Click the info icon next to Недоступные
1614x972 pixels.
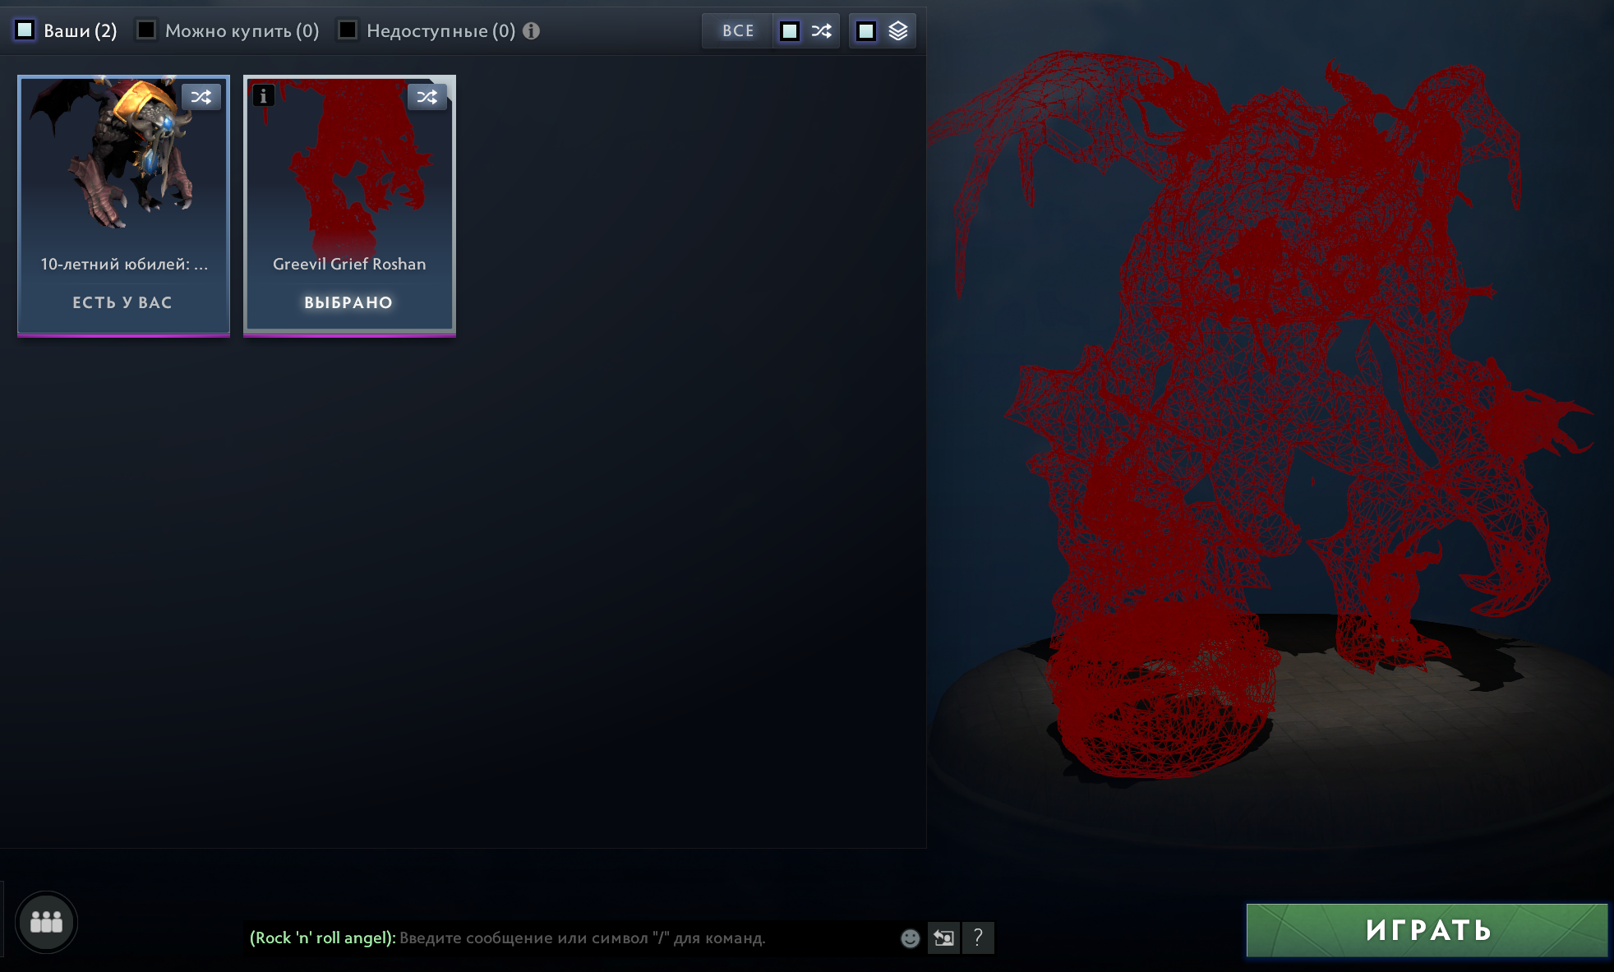[x=531, y=30]
